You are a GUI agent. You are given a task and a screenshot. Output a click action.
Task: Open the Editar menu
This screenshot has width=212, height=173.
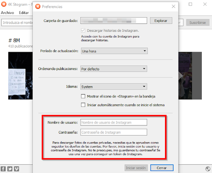24,12
